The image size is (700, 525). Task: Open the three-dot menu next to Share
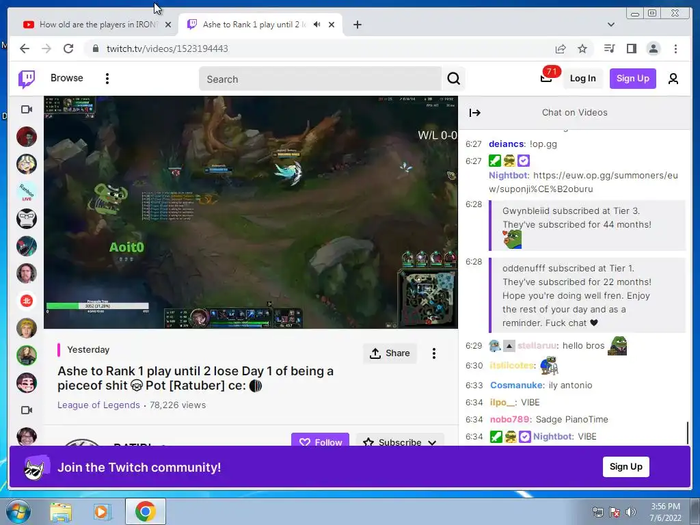pos(434,353)
